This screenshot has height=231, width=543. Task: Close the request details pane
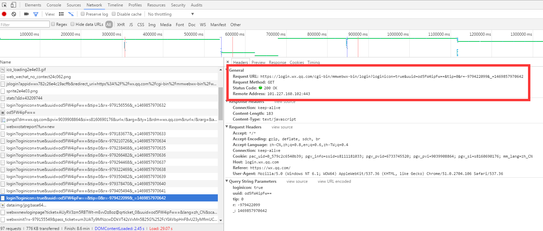click(x=228, y=62)
